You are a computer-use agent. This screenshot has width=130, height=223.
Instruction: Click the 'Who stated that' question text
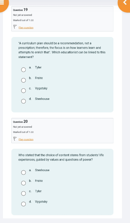(x=61, y=157)
